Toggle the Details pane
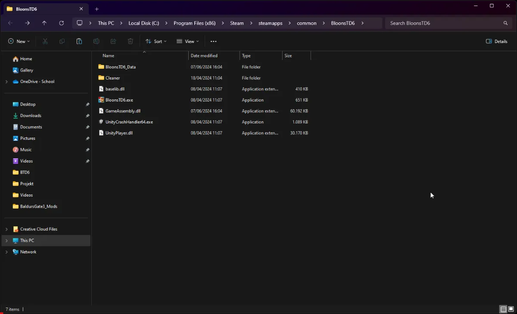Image resolution: width=517 pixels, height=314 pixels. [x=496, y=41]
